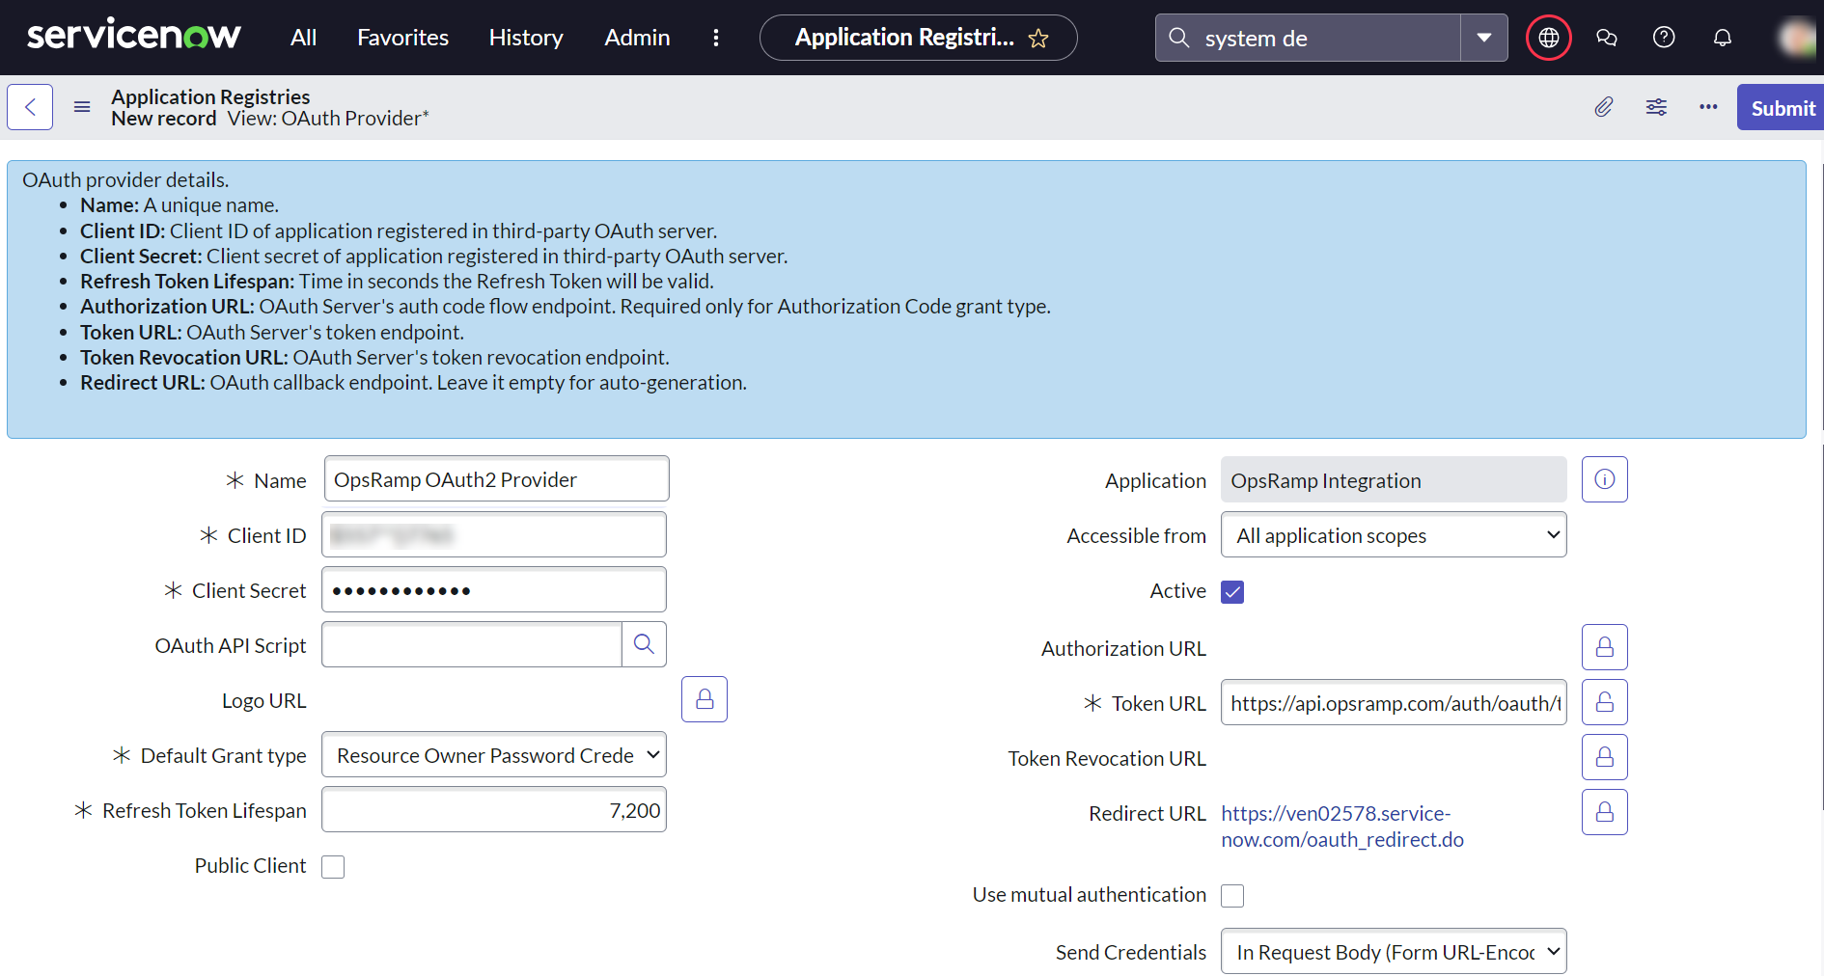Submit the new record
This screenshot has height=976, width=1824.
point(1783,107)
